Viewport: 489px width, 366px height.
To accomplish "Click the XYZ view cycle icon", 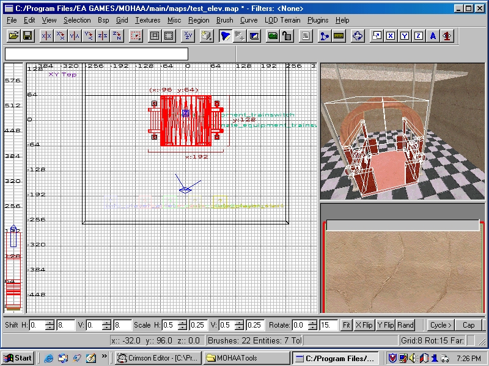I will point(188,36).
